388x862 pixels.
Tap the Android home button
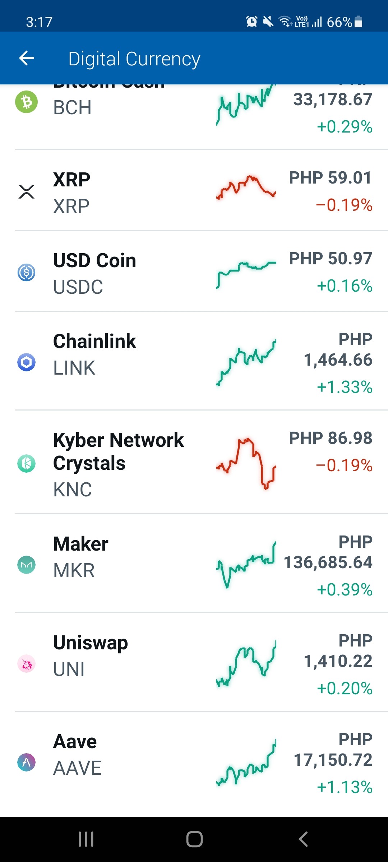pos(194,839)
